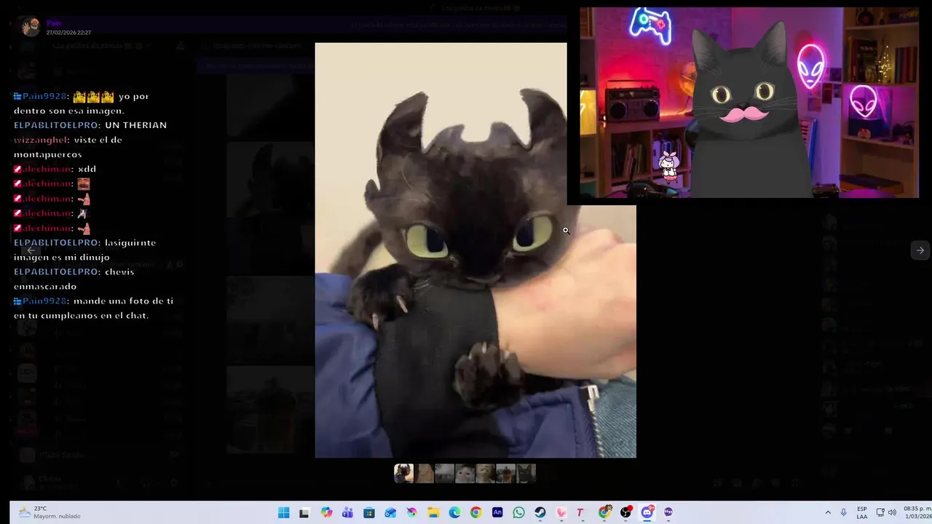932x524 pixels.
Task: Open Adobe Animate from the taskbar
Action: coord(497,513)
